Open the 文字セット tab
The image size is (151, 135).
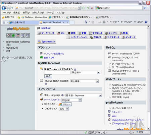96,33
